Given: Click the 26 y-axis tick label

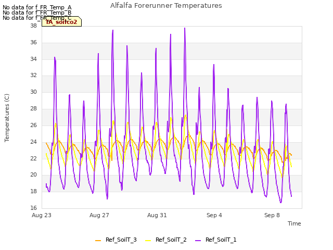Looking at the screenshot, I should pos(33,125).
